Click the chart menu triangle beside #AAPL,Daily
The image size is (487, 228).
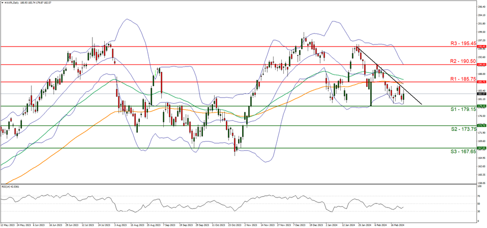[2, 2]
